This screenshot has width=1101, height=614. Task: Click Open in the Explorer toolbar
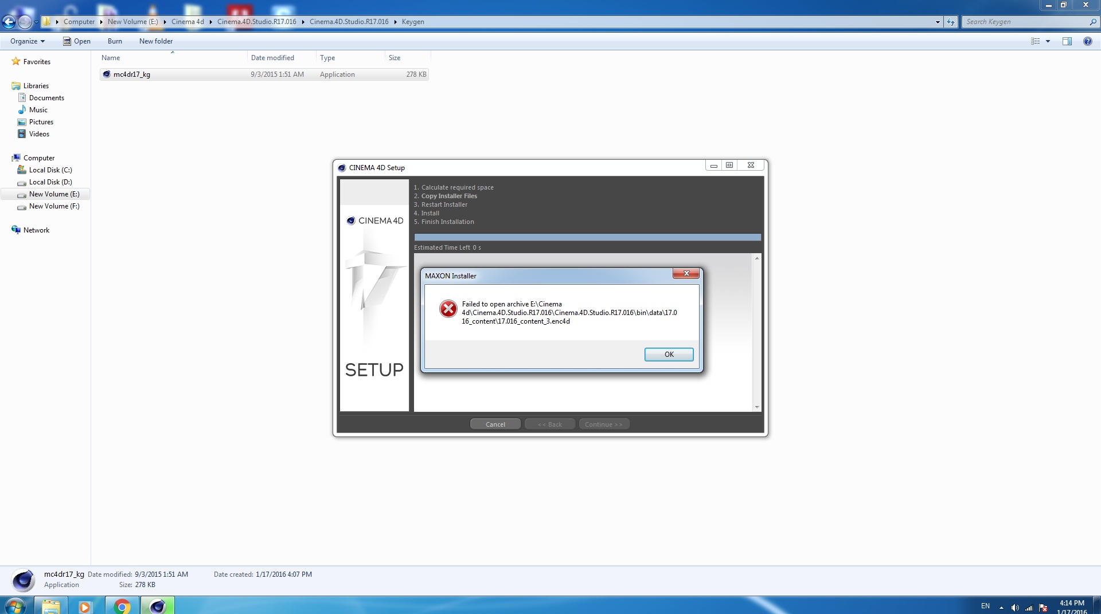pos(77,41)
